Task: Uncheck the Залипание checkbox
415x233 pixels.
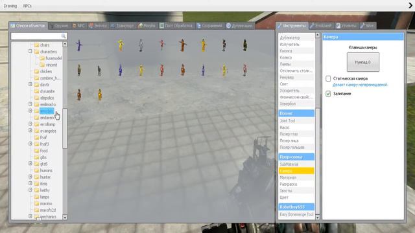Action: tap(328, 94)
